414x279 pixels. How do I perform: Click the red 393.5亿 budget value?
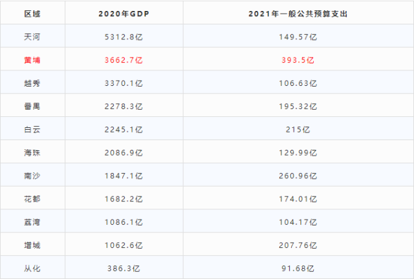296,59
